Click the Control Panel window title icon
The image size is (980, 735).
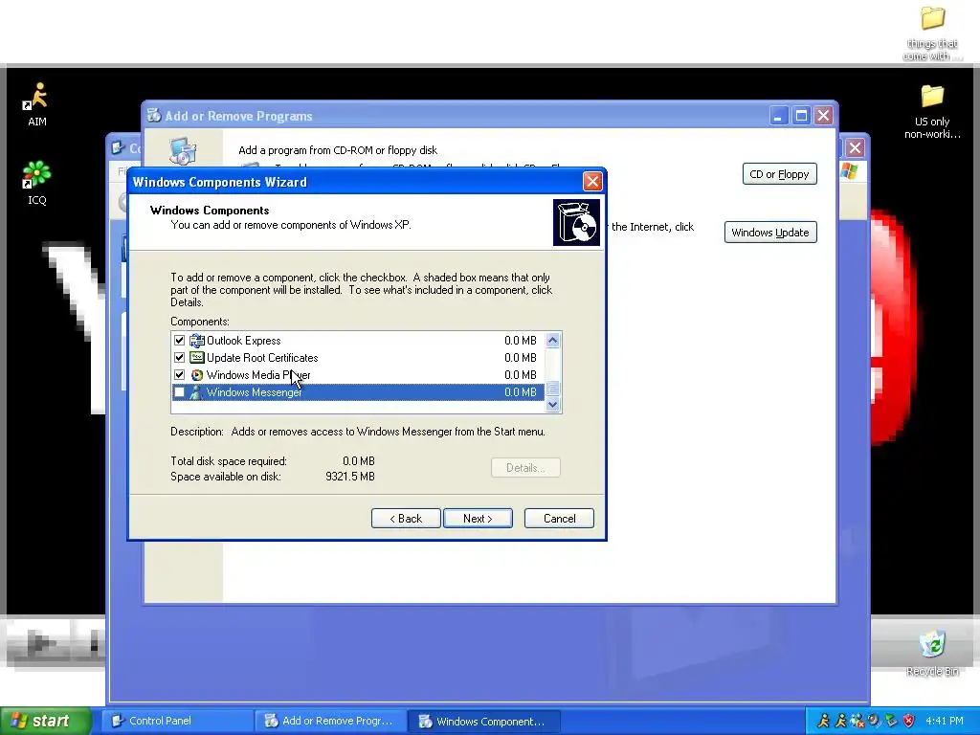coord(118,147)
